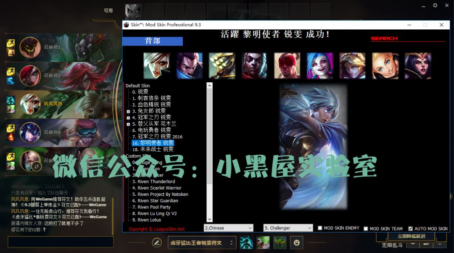Select custom skin 7. Riven Pool Party

click(x=151, y=207)
